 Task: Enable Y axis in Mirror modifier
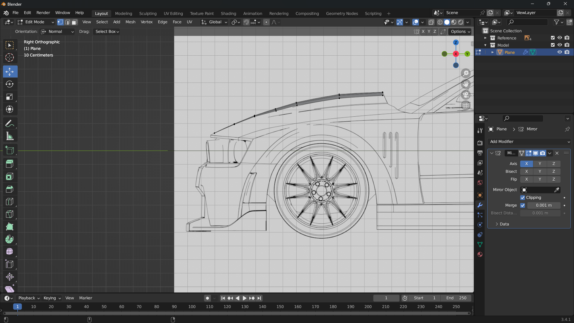point(540,164)
